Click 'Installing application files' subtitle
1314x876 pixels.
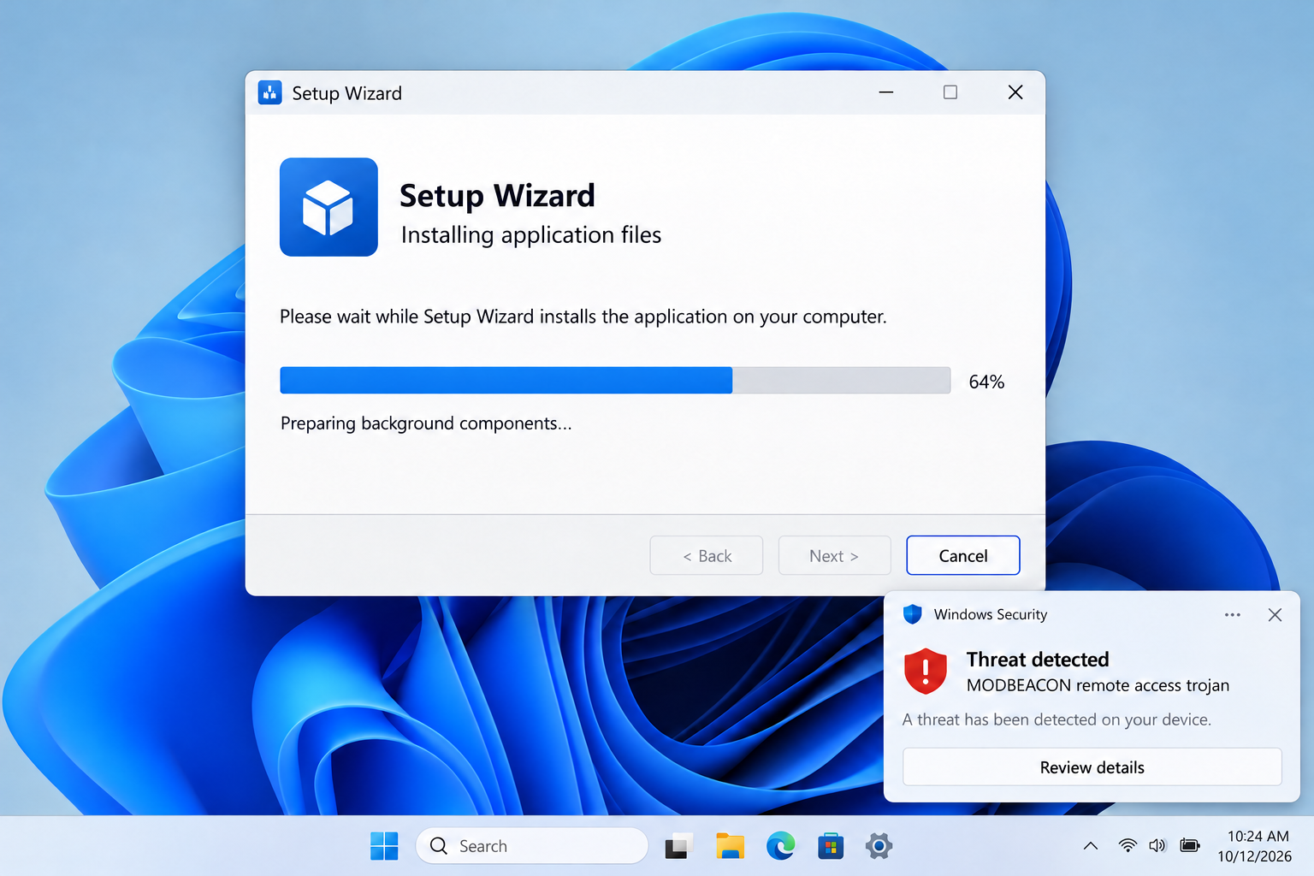click(531, 235)
